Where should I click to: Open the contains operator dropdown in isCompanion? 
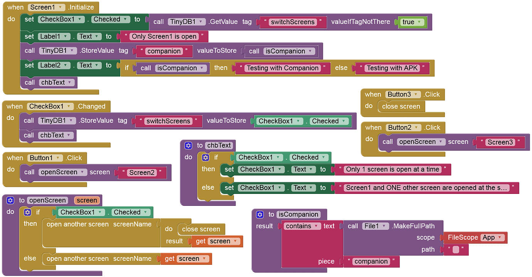click(x=316, y=226)
